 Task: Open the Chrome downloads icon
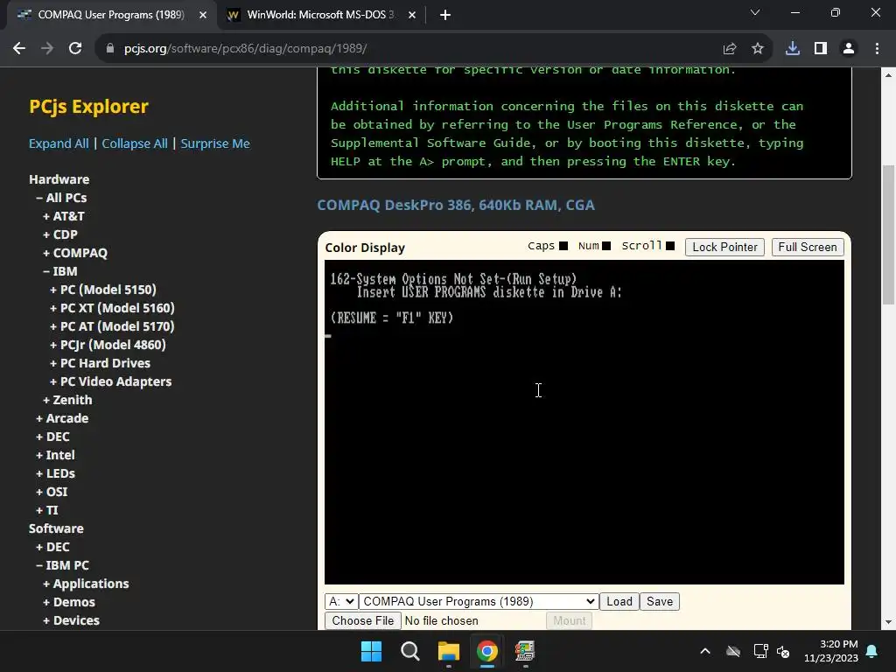[793, 49]
